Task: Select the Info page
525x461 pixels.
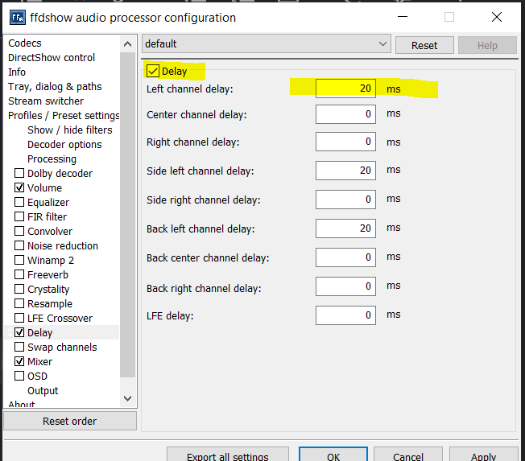Action: pyautogui.click(x=17, y=72)
